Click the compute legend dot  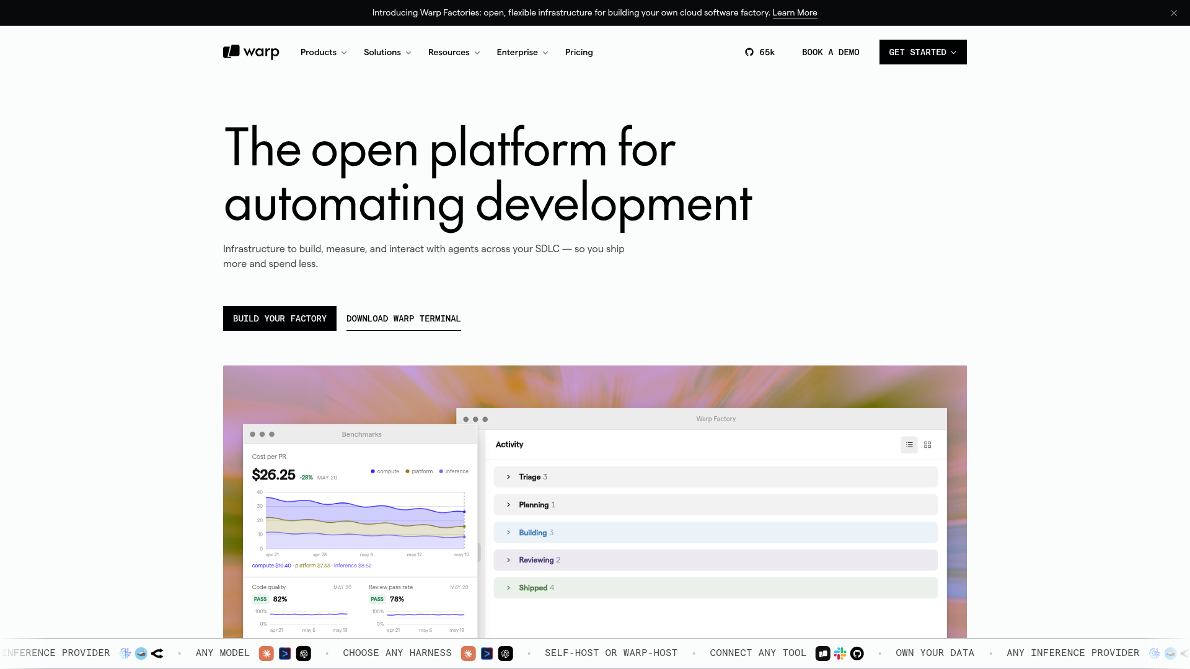tap(373, 471)
